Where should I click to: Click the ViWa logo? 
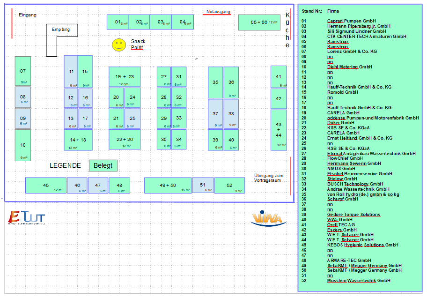tap(268, 218)
